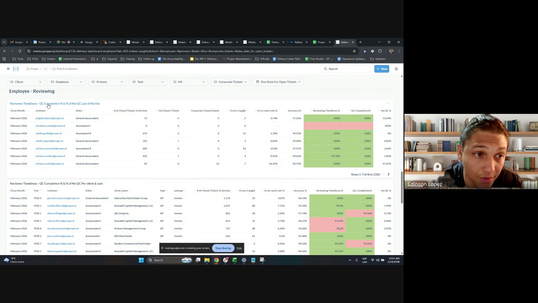Bookmark page with the star icon

(x=354, y=51)
